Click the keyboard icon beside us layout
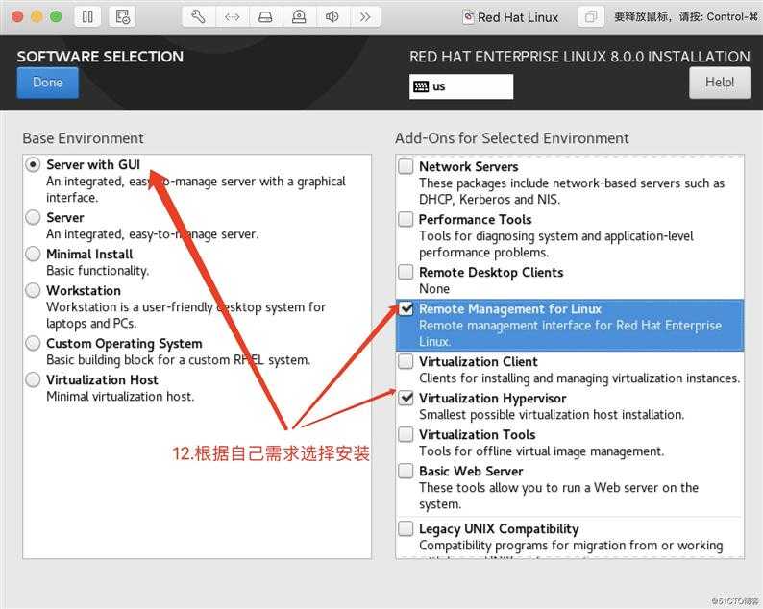The image size is (763, 609). coord(421,86)
